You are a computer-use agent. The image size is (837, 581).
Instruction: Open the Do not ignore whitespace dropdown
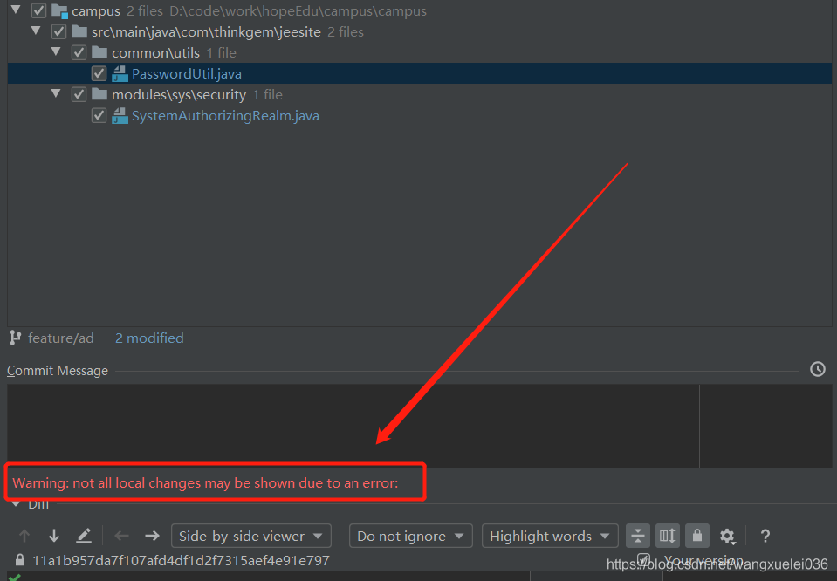pos(410,536)
